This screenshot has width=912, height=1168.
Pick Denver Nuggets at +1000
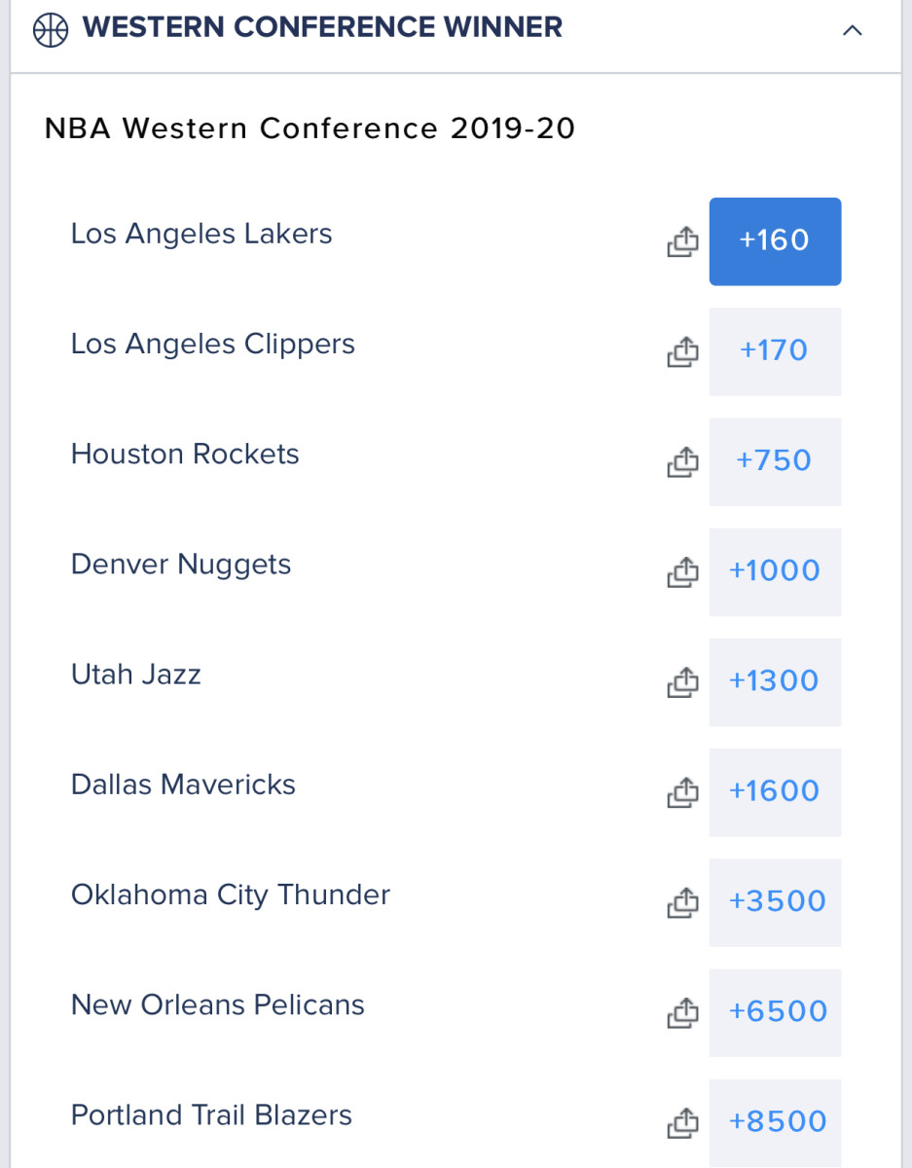[775, 571]
